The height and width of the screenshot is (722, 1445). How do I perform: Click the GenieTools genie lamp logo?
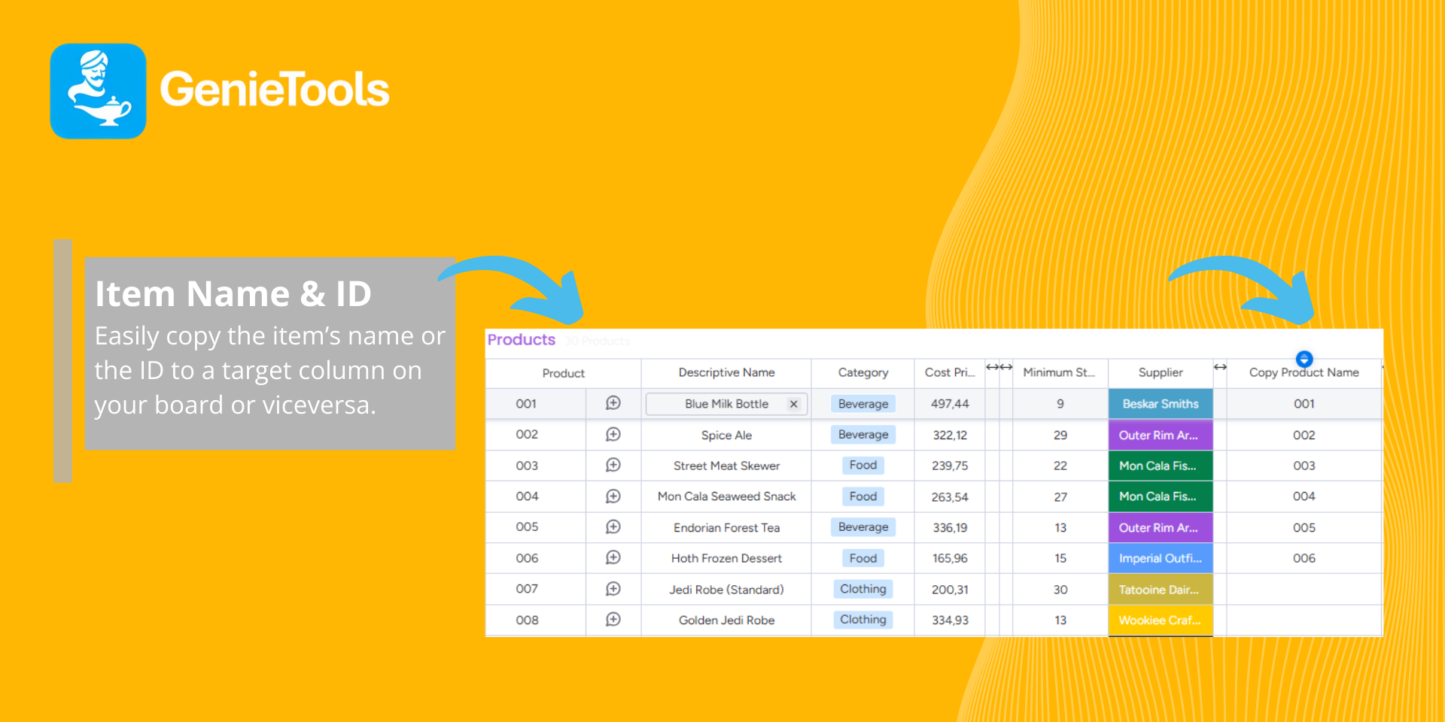pos(98,91)
